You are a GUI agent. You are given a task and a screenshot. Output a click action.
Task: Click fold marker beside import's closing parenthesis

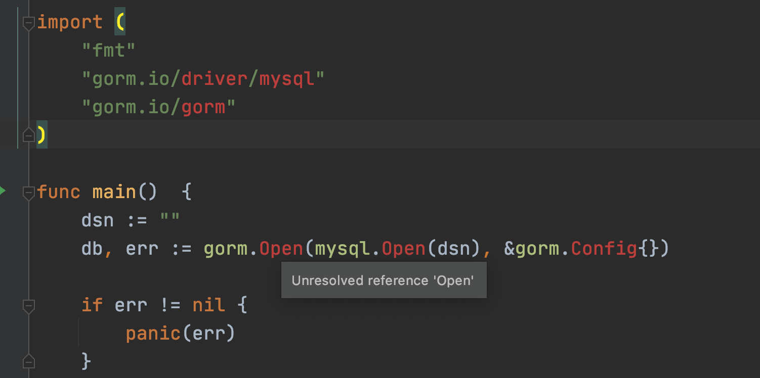tap(29, 135)
